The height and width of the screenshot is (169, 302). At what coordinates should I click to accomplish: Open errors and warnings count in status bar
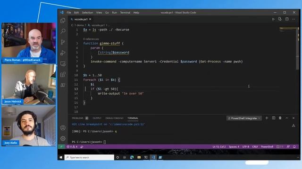72,146
